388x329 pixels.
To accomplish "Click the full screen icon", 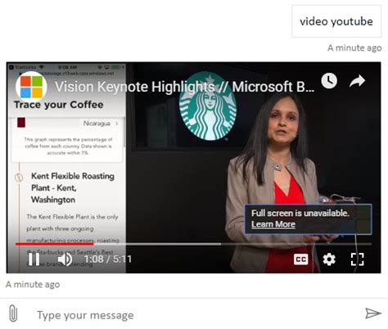I will (357, 259).
